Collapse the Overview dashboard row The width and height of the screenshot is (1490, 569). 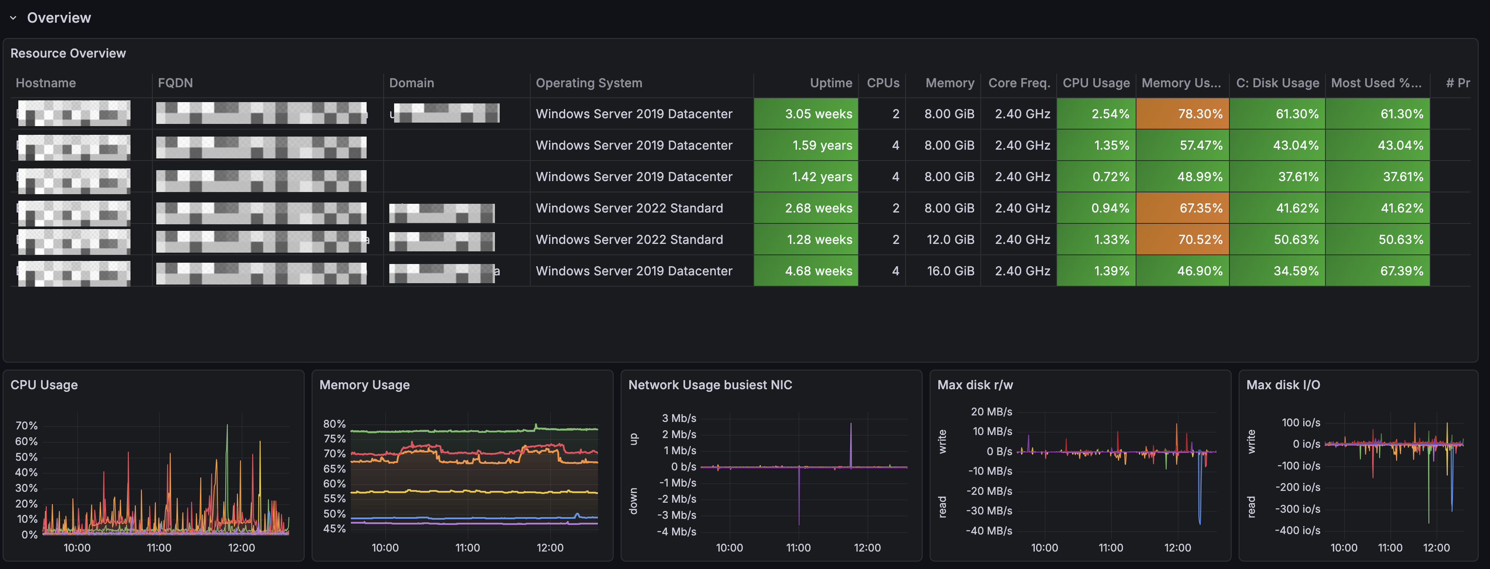13,17
